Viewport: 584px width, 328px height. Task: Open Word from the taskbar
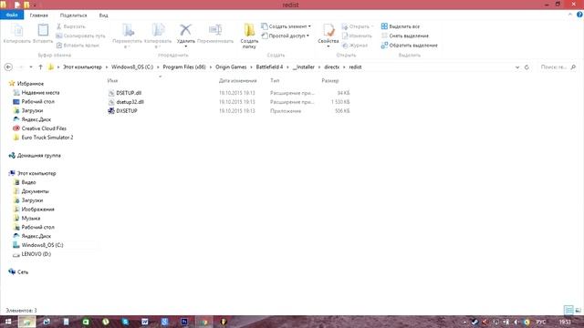[145, 322]
